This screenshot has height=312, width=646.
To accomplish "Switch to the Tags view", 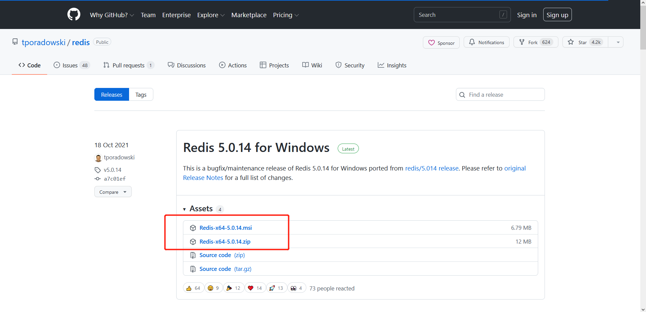I will 141,95.
